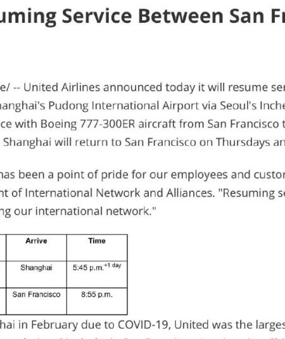Click the "Service Between" headline text
The image size is (285, 339).
tap(142, 16)
